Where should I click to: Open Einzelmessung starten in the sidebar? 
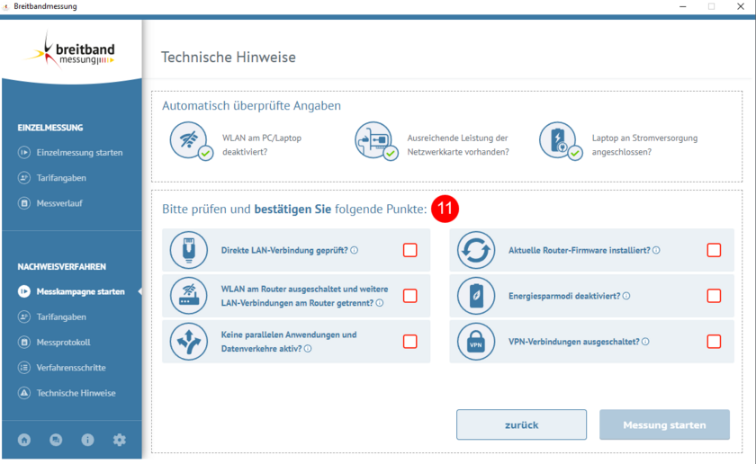[x=79, y=153]
